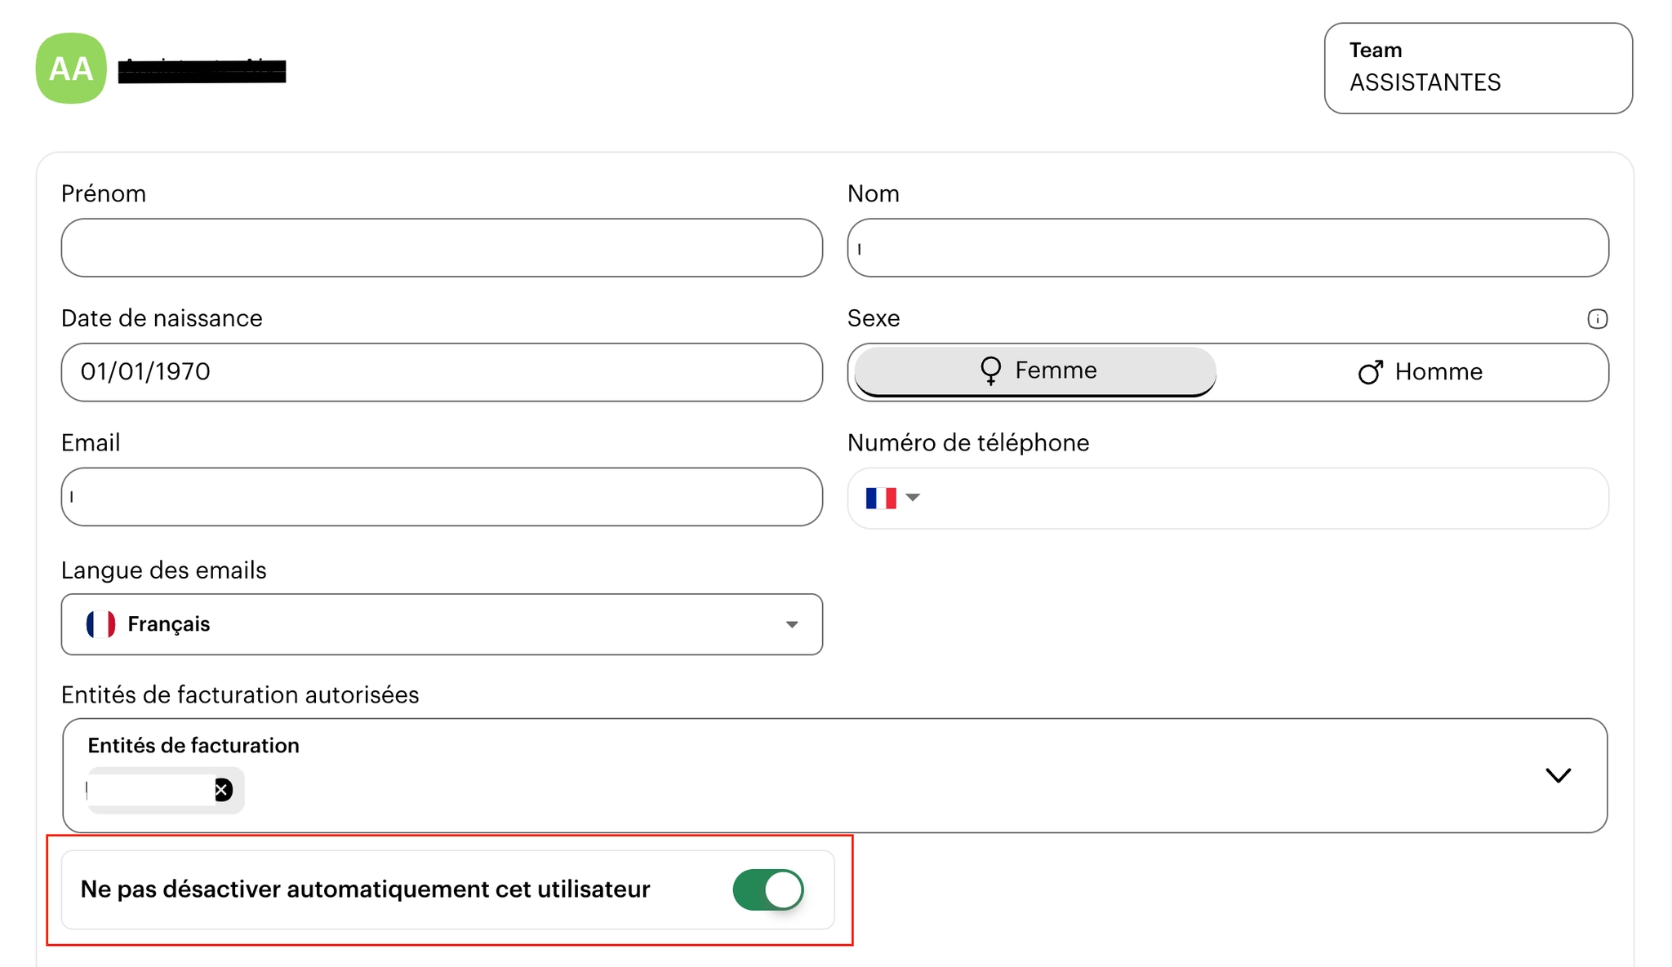Open the Langue des emails dropdown
This screenshot has height=967, width=1672.
click(790, 624)
